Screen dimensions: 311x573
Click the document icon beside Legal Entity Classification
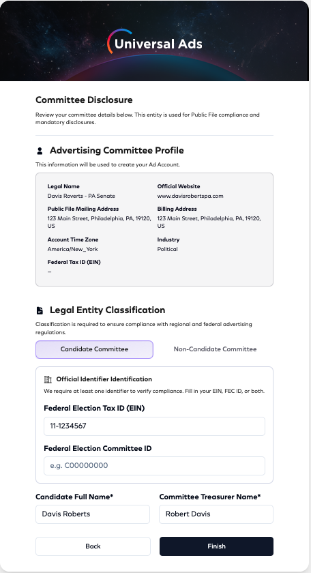pyautogui.click(x=40, y=310)
